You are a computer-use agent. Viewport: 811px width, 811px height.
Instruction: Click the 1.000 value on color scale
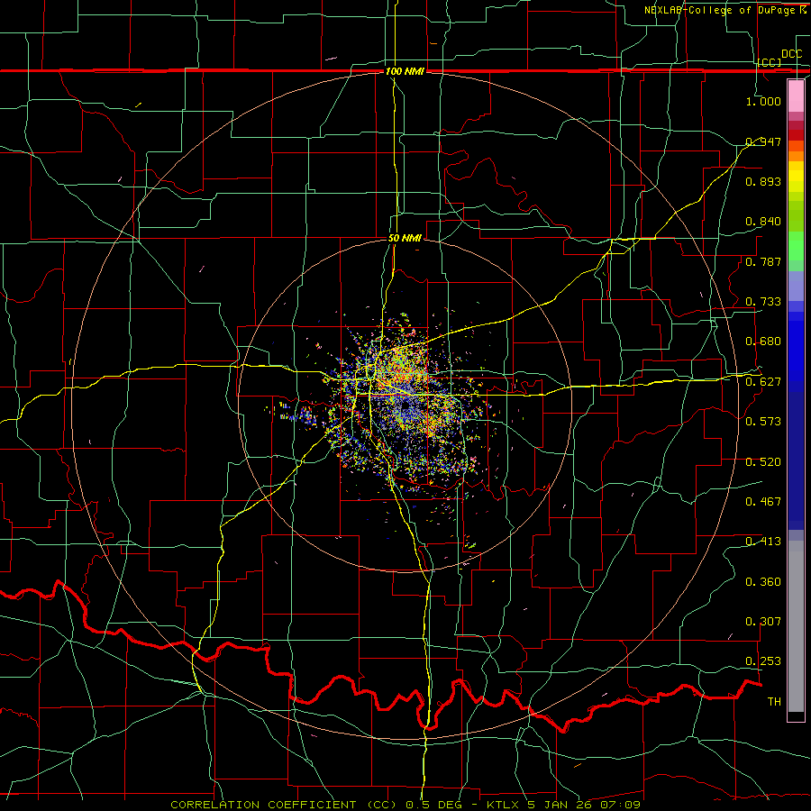click(763, 101)
